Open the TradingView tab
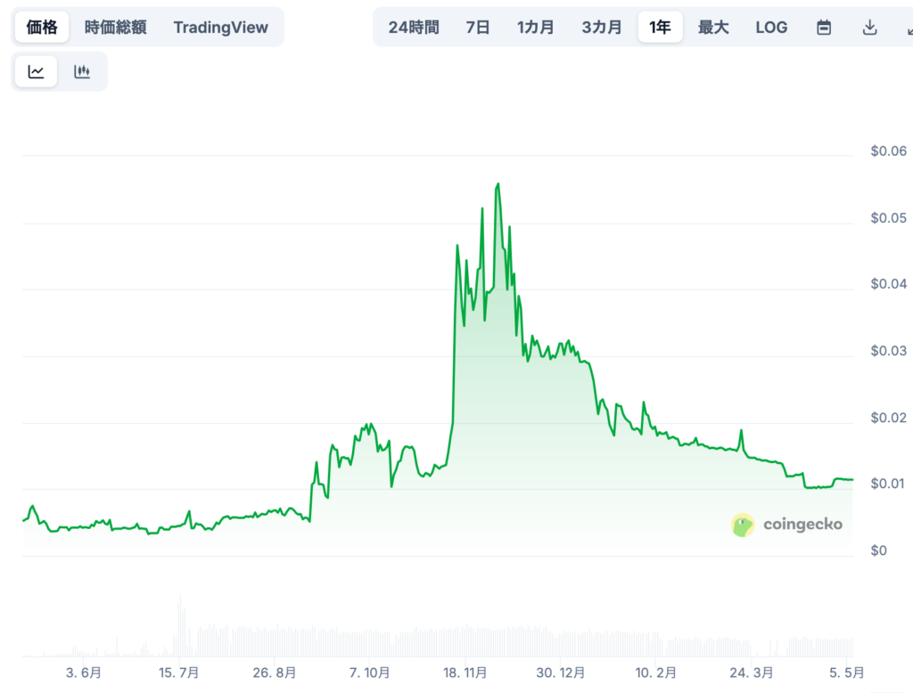 [x=221, y=28]
